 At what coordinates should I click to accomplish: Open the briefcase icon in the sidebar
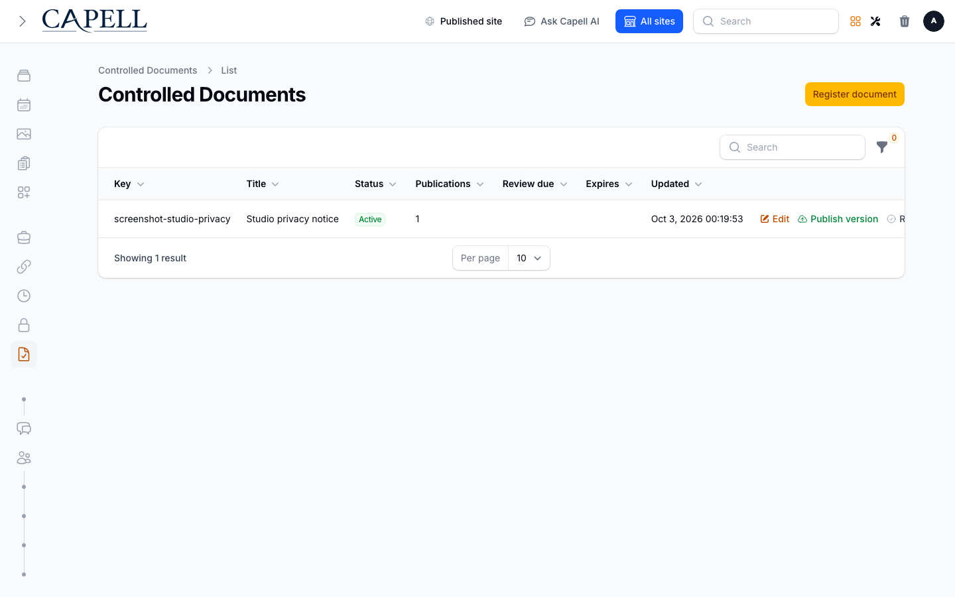(24, 237)
